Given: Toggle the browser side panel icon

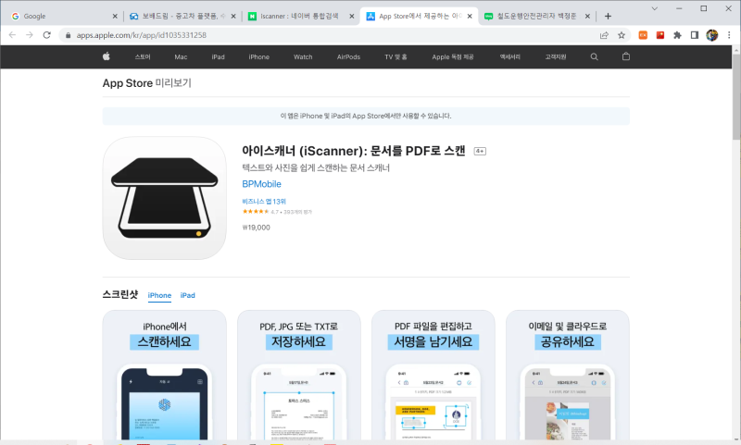Looking at the screenshot, I should [x=694, y=35].
